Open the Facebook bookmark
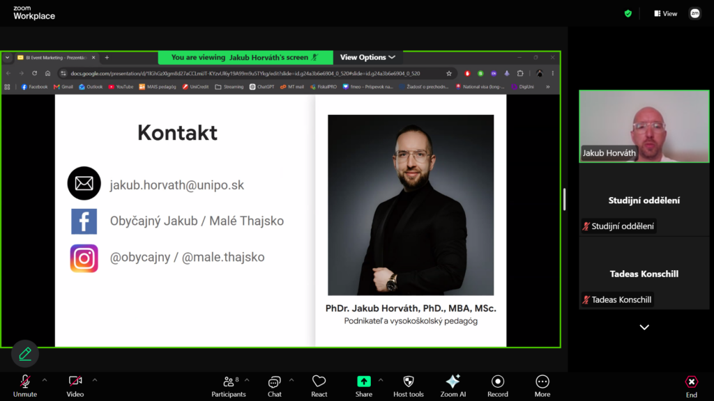This screenshot has width=714, height=401. click(35, 87)
